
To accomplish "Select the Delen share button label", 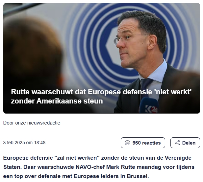I will point(189,143).
